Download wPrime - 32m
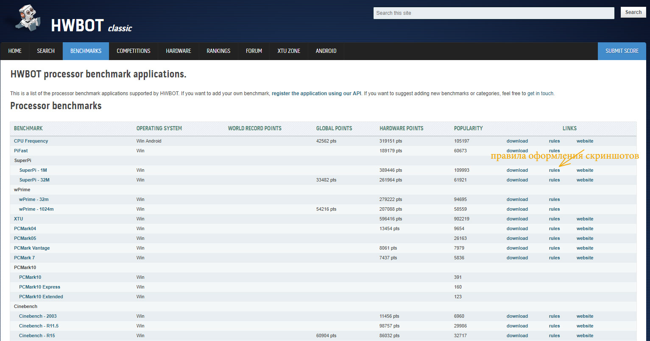Screen dimensions: 650x341 tap(517, 199)
